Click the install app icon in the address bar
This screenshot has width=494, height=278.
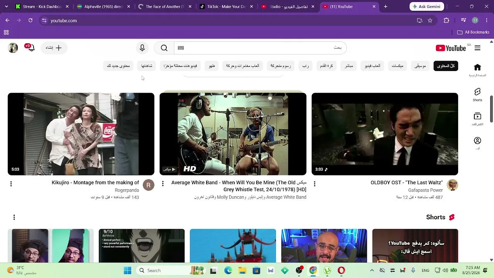click(x=420, y=20)
